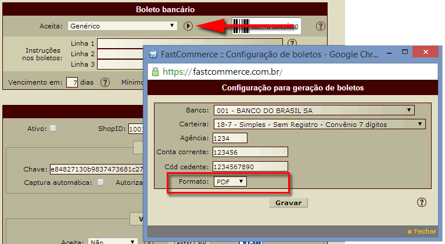Expand the Banco dropdown list
Image resolution: width=445 pixels, height=244 pixels.
coord(314,110)
